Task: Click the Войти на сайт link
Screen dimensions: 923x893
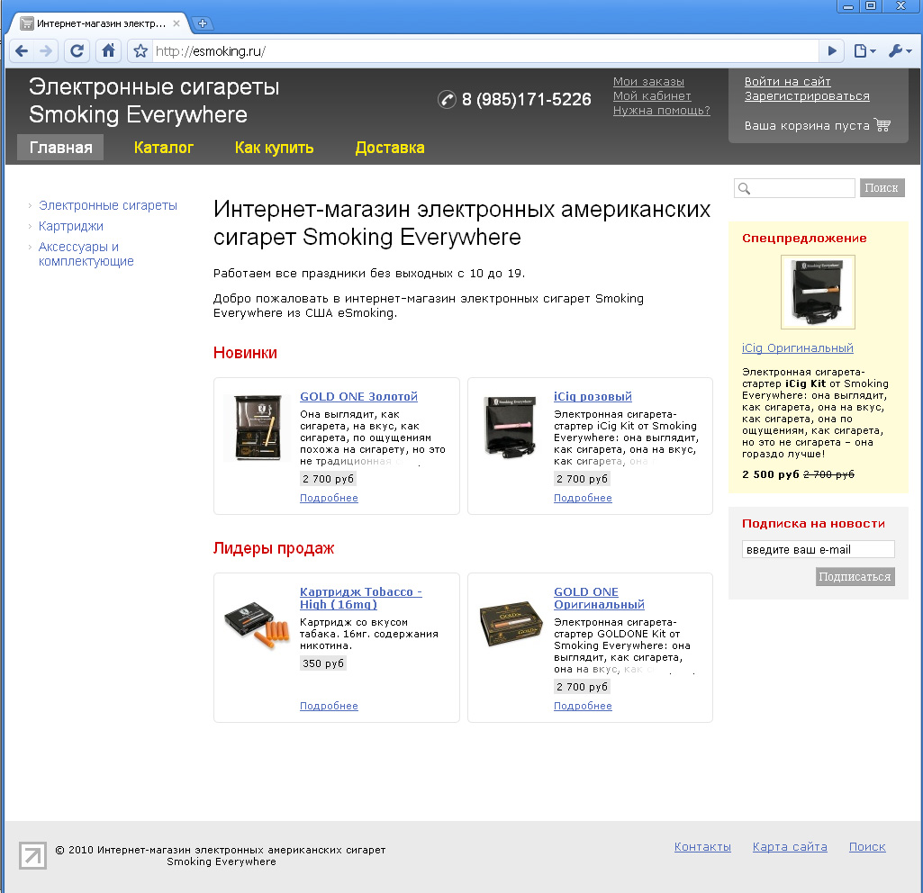Action: click(x=788, y=82)
